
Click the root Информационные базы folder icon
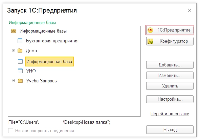pos(14,31)
